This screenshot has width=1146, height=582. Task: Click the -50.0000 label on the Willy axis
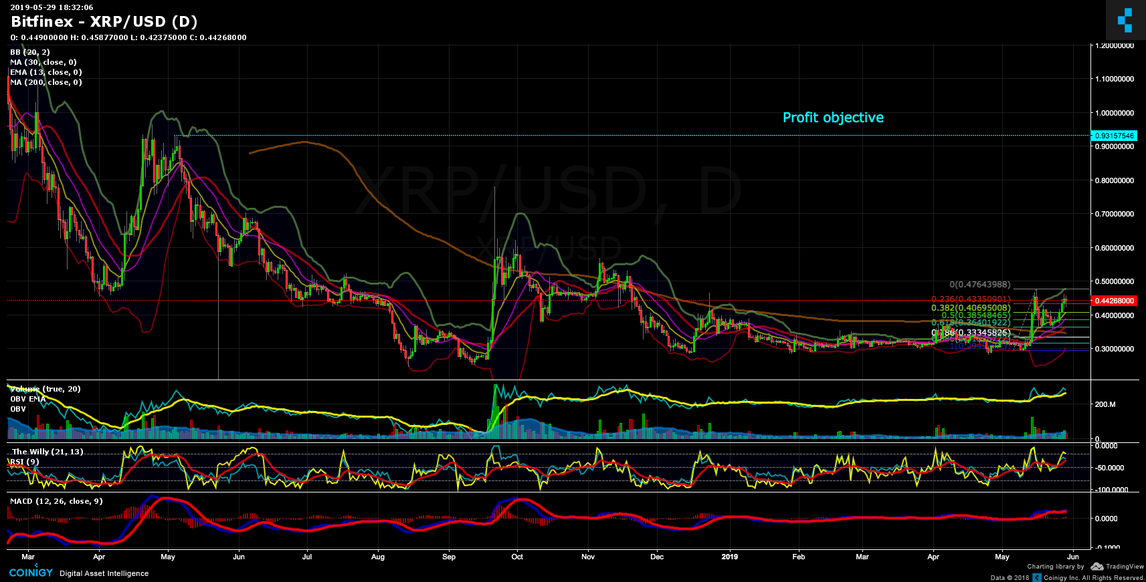pos(1109,468)
